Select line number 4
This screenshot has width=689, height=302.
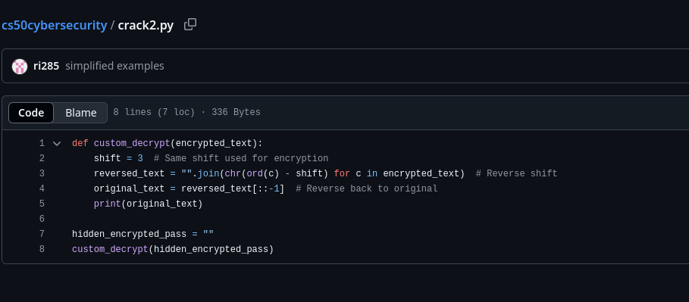pos(42,188)
